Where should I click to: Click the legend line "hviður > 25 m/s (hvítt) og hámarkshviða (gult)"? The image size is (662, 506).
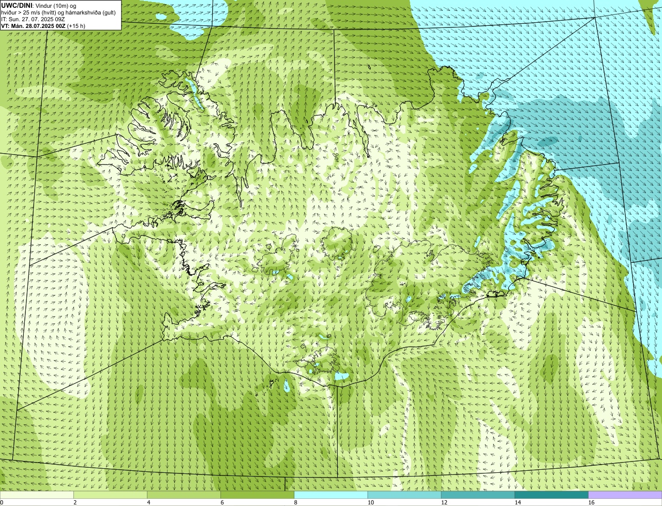(58, 12)
